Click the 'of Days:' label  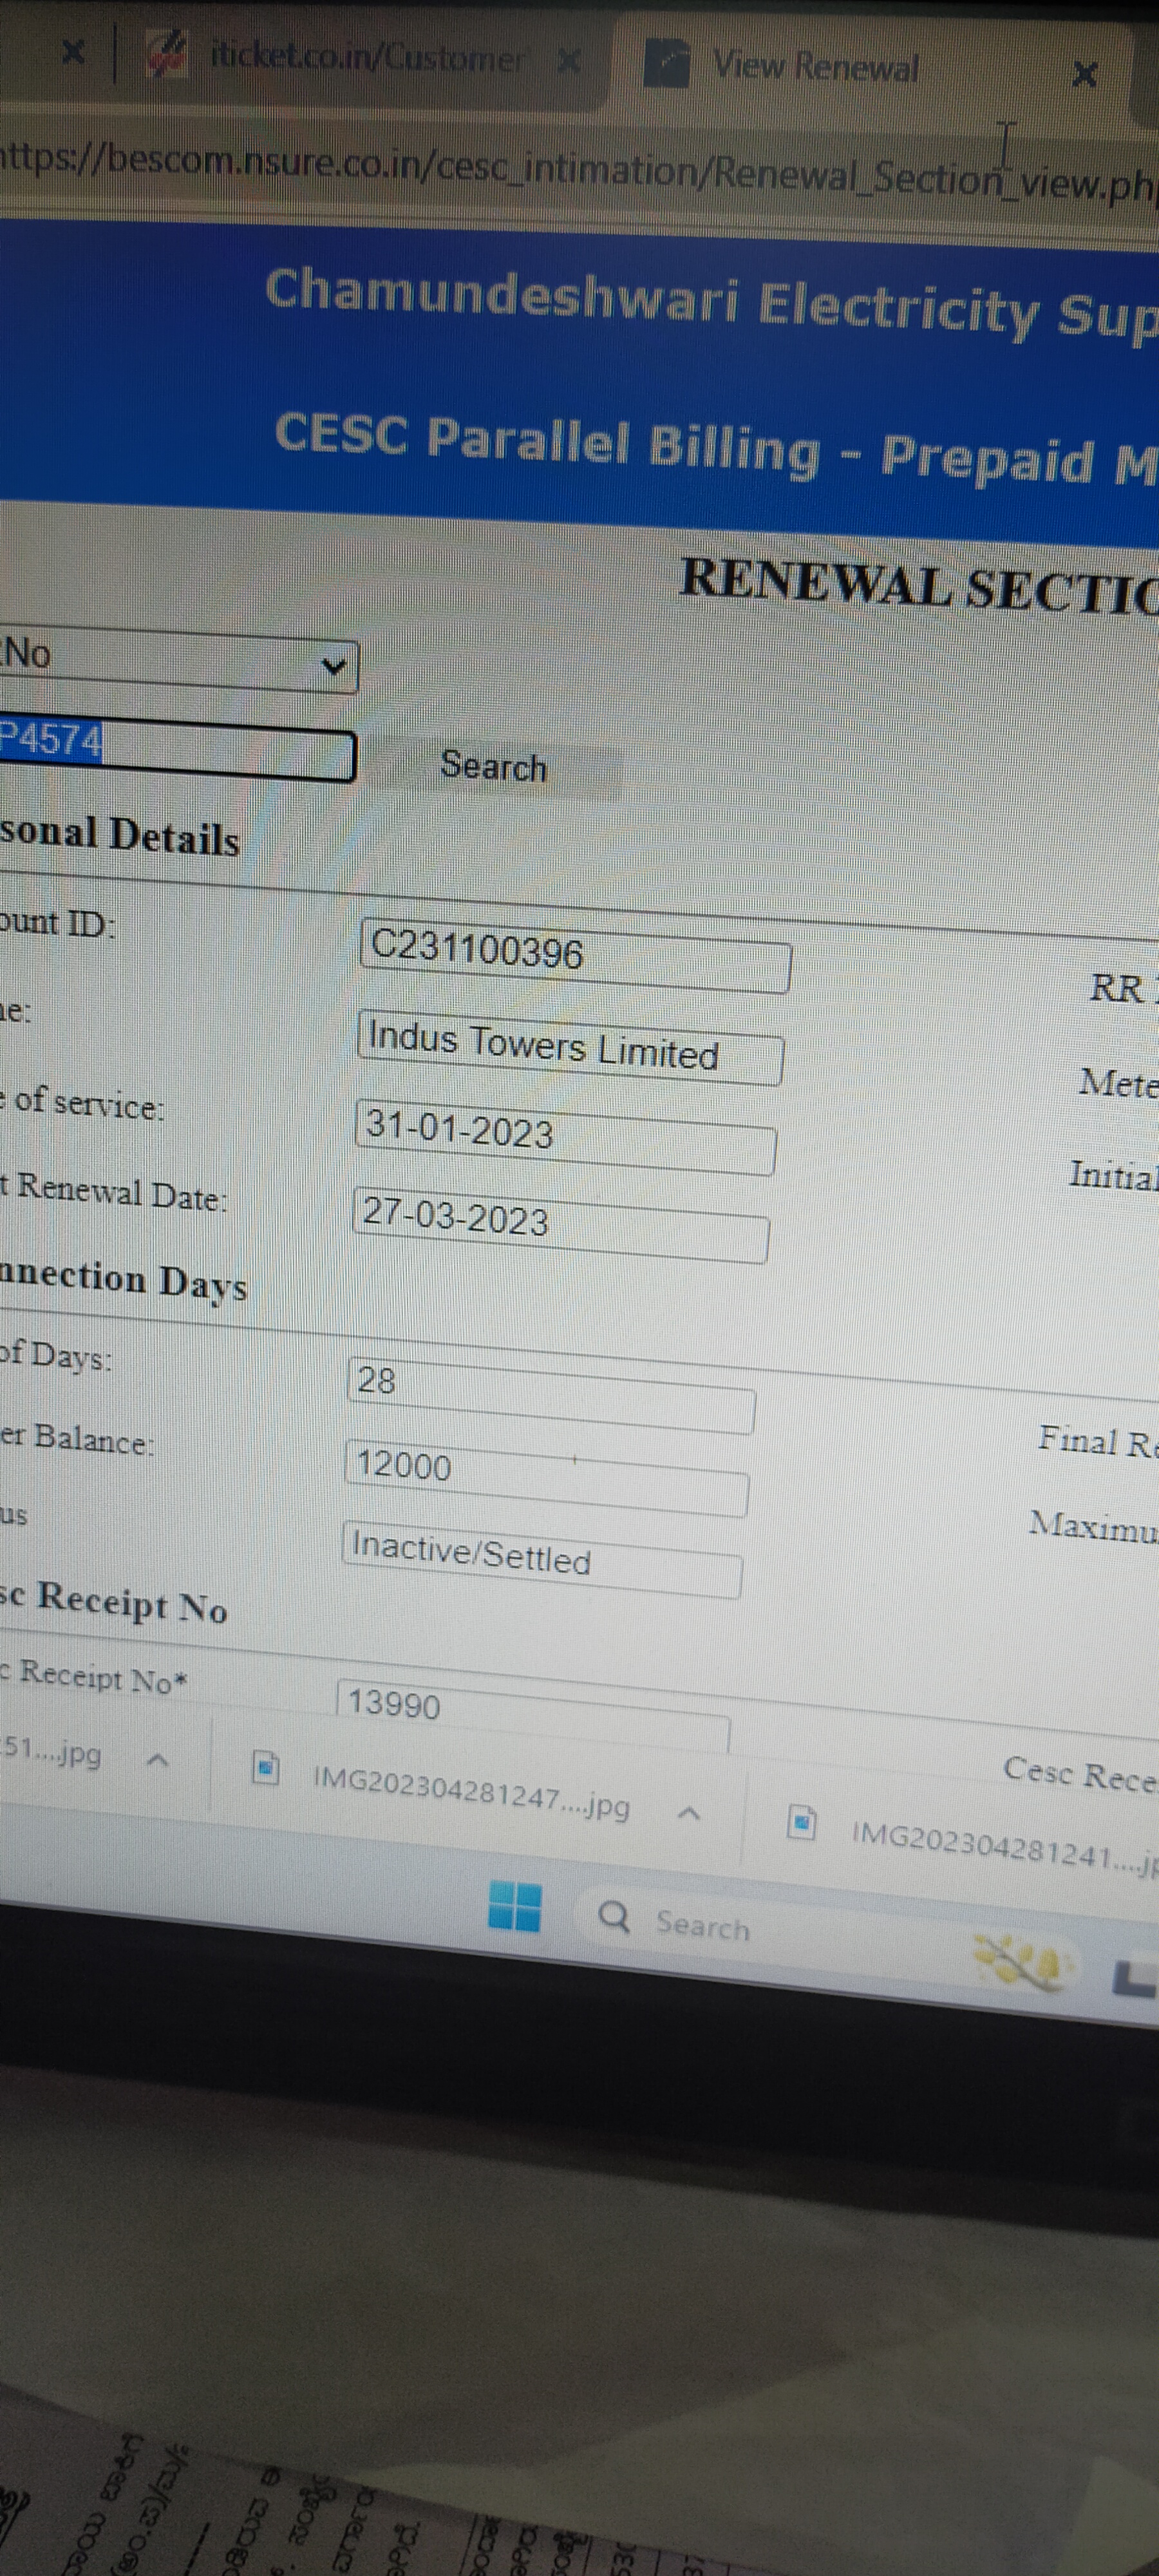point(56,1355)
